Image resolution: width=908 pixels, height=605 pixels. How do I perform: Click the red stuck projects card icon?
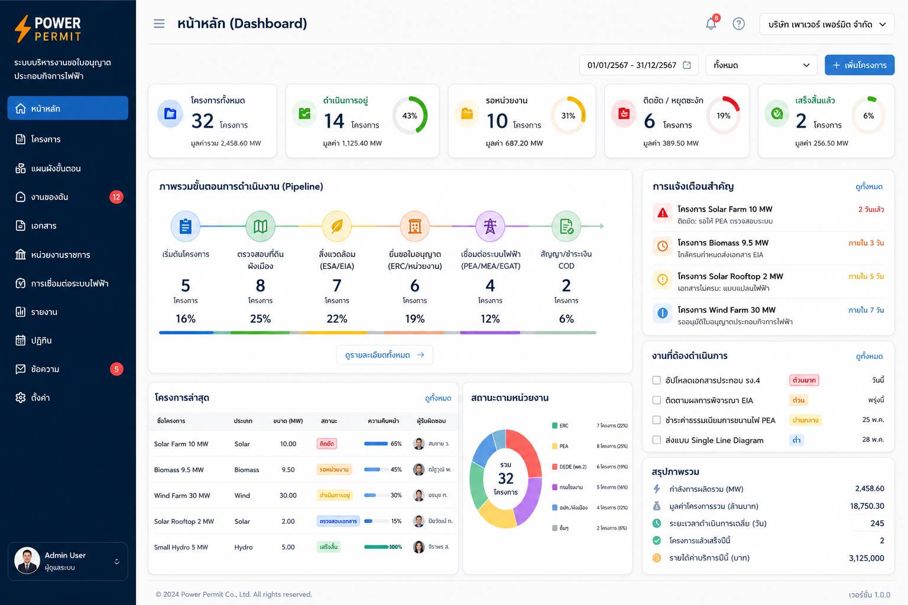point(624,113)
